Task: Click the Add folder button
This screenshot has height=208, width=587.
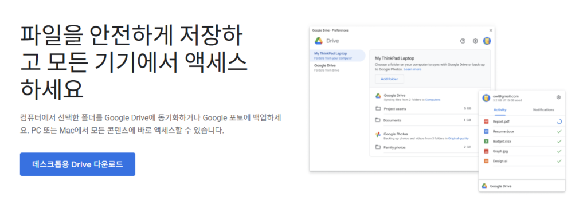Action: pyautogui.click(x=389, y=79)
